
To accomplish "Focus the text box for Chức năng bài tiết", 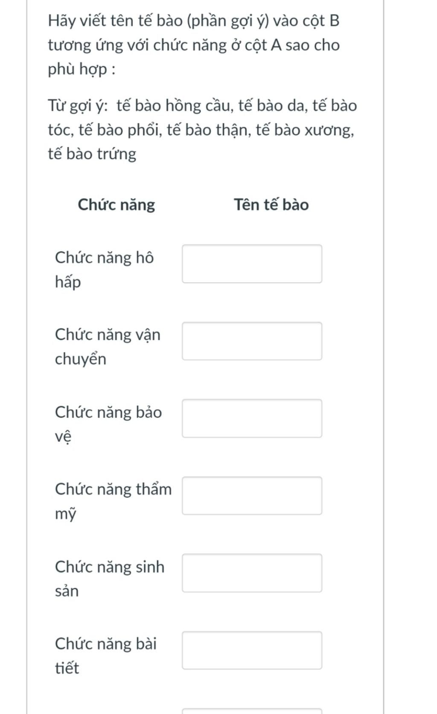I will coord(252,650).
